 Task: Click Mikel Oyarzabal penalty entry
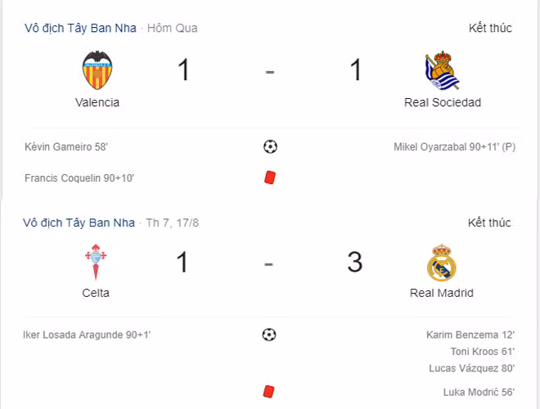coord(454,147)
